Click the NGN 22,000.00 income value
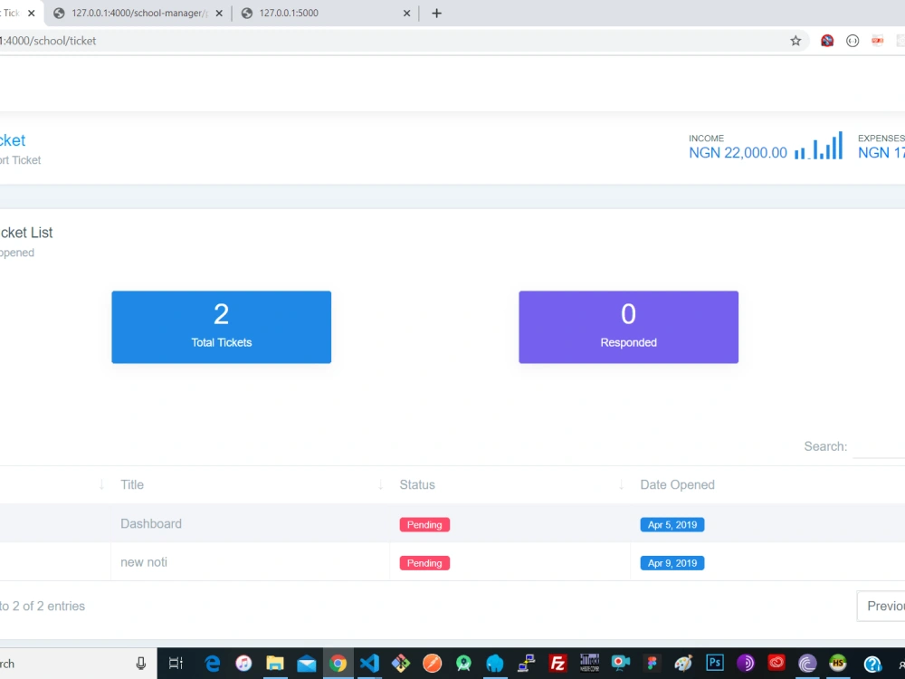Screen dimensions: 905x679 738,152
